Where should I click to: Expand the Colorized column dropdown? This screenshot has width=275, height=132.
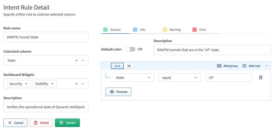(83, 60)
